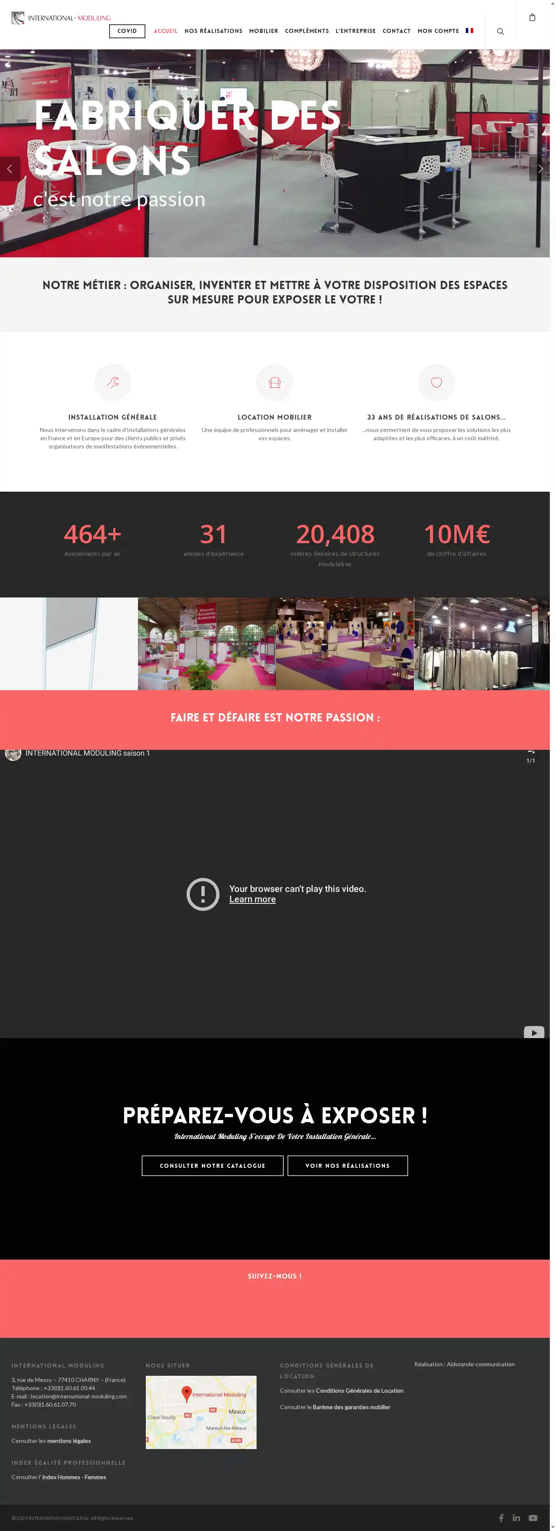
Task: Open the YouTube icon in footer
Action: (533, 1517)
